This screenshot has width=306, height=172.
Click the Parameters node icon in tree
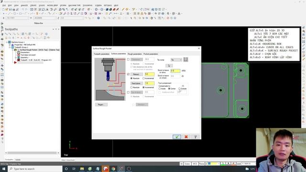pyautogui.click(x=19, y=53)
